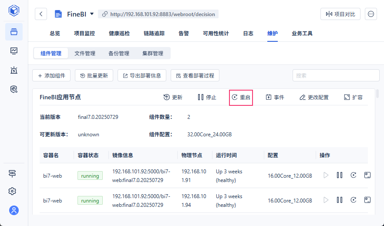This screenshot has width=384, height=226.
Task: Click 扩容 for FineBI应用节点
Action: point(354,98)
